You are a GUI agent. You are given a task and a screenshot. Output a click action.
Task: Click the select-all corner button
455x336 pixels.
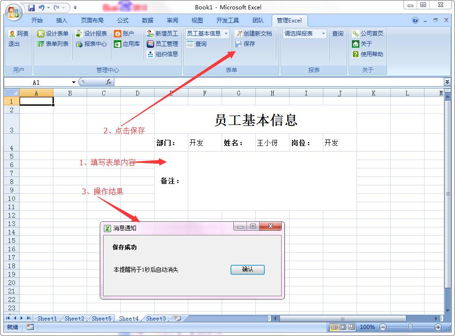pyautogui.click(x=12, y=93)
